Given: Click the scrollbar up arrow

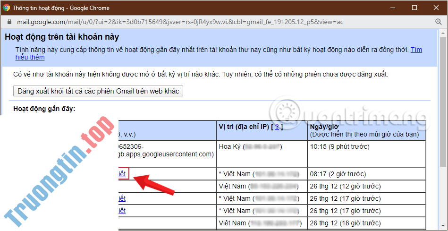Looking at the screenshot, I should [x=442, y=33].
